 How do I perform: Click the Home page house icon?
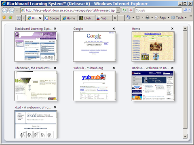tap(129, 17)
